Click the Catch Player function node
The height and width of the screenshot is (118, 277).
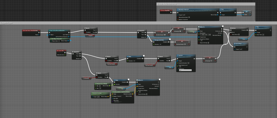click(x=240, y=44)
